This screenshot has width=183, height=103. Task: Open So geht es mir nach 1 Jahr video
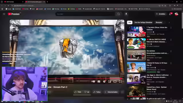pyautogui.click(x=156, y=99)
